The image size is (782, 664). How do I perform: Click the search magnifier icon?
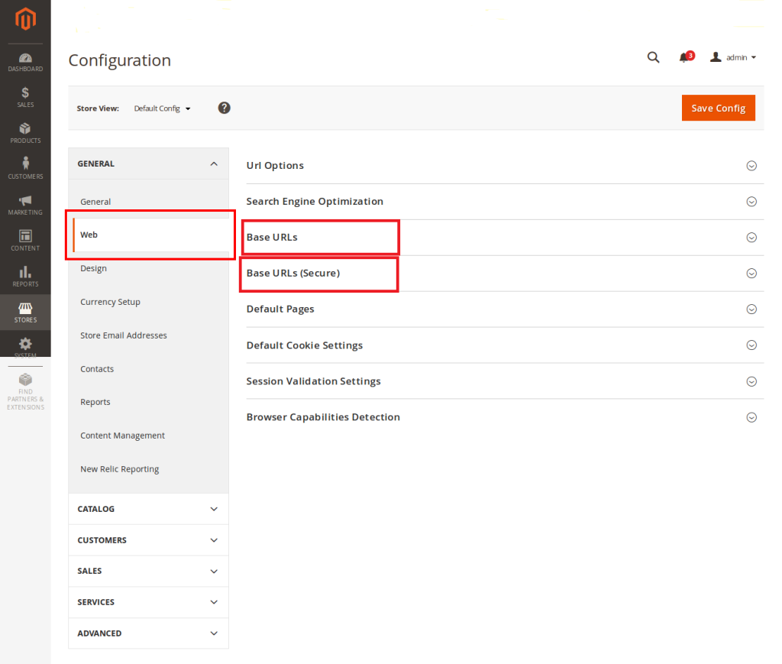click(x=653, y=57)
